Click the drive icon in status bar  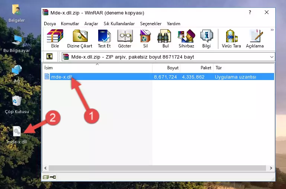[46, 177]
